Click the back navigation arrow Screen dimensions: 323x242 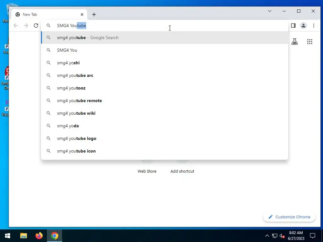(16, 26)
